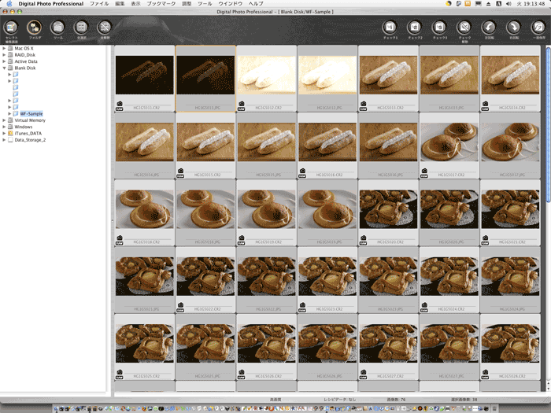Click the volume icon in menu bar
The height and width of the screenshot is (413, 551).
tap(508, 3)
